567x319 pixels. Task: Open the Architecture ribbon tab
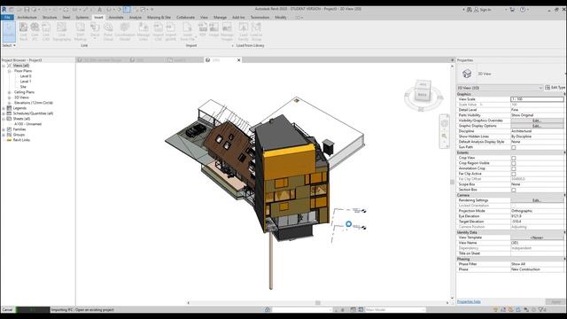click(27, 18)
